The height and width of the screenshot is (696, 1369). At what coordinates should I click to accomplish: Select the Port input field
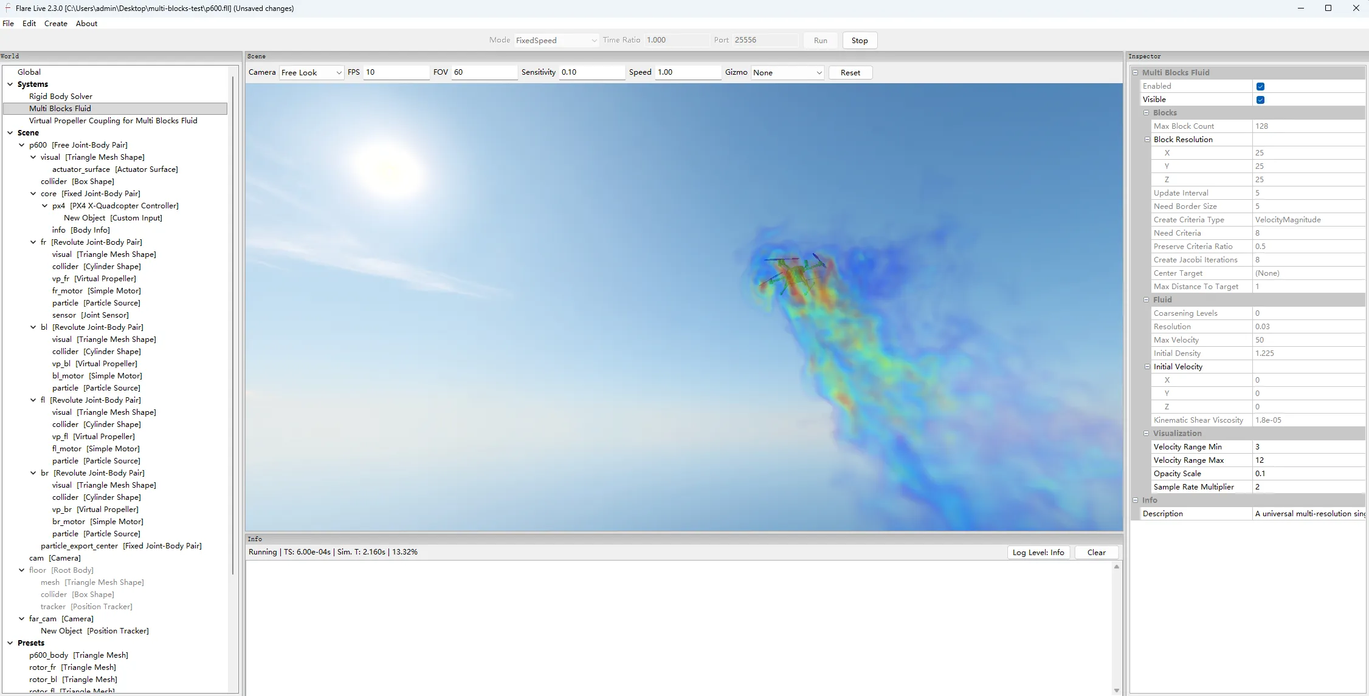(x=765, y=40)
